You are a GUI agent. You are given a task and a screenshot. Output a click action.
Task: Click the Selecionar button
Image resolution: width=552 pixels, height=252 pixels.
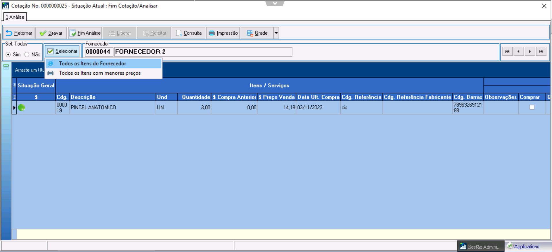tap(62, 51)
